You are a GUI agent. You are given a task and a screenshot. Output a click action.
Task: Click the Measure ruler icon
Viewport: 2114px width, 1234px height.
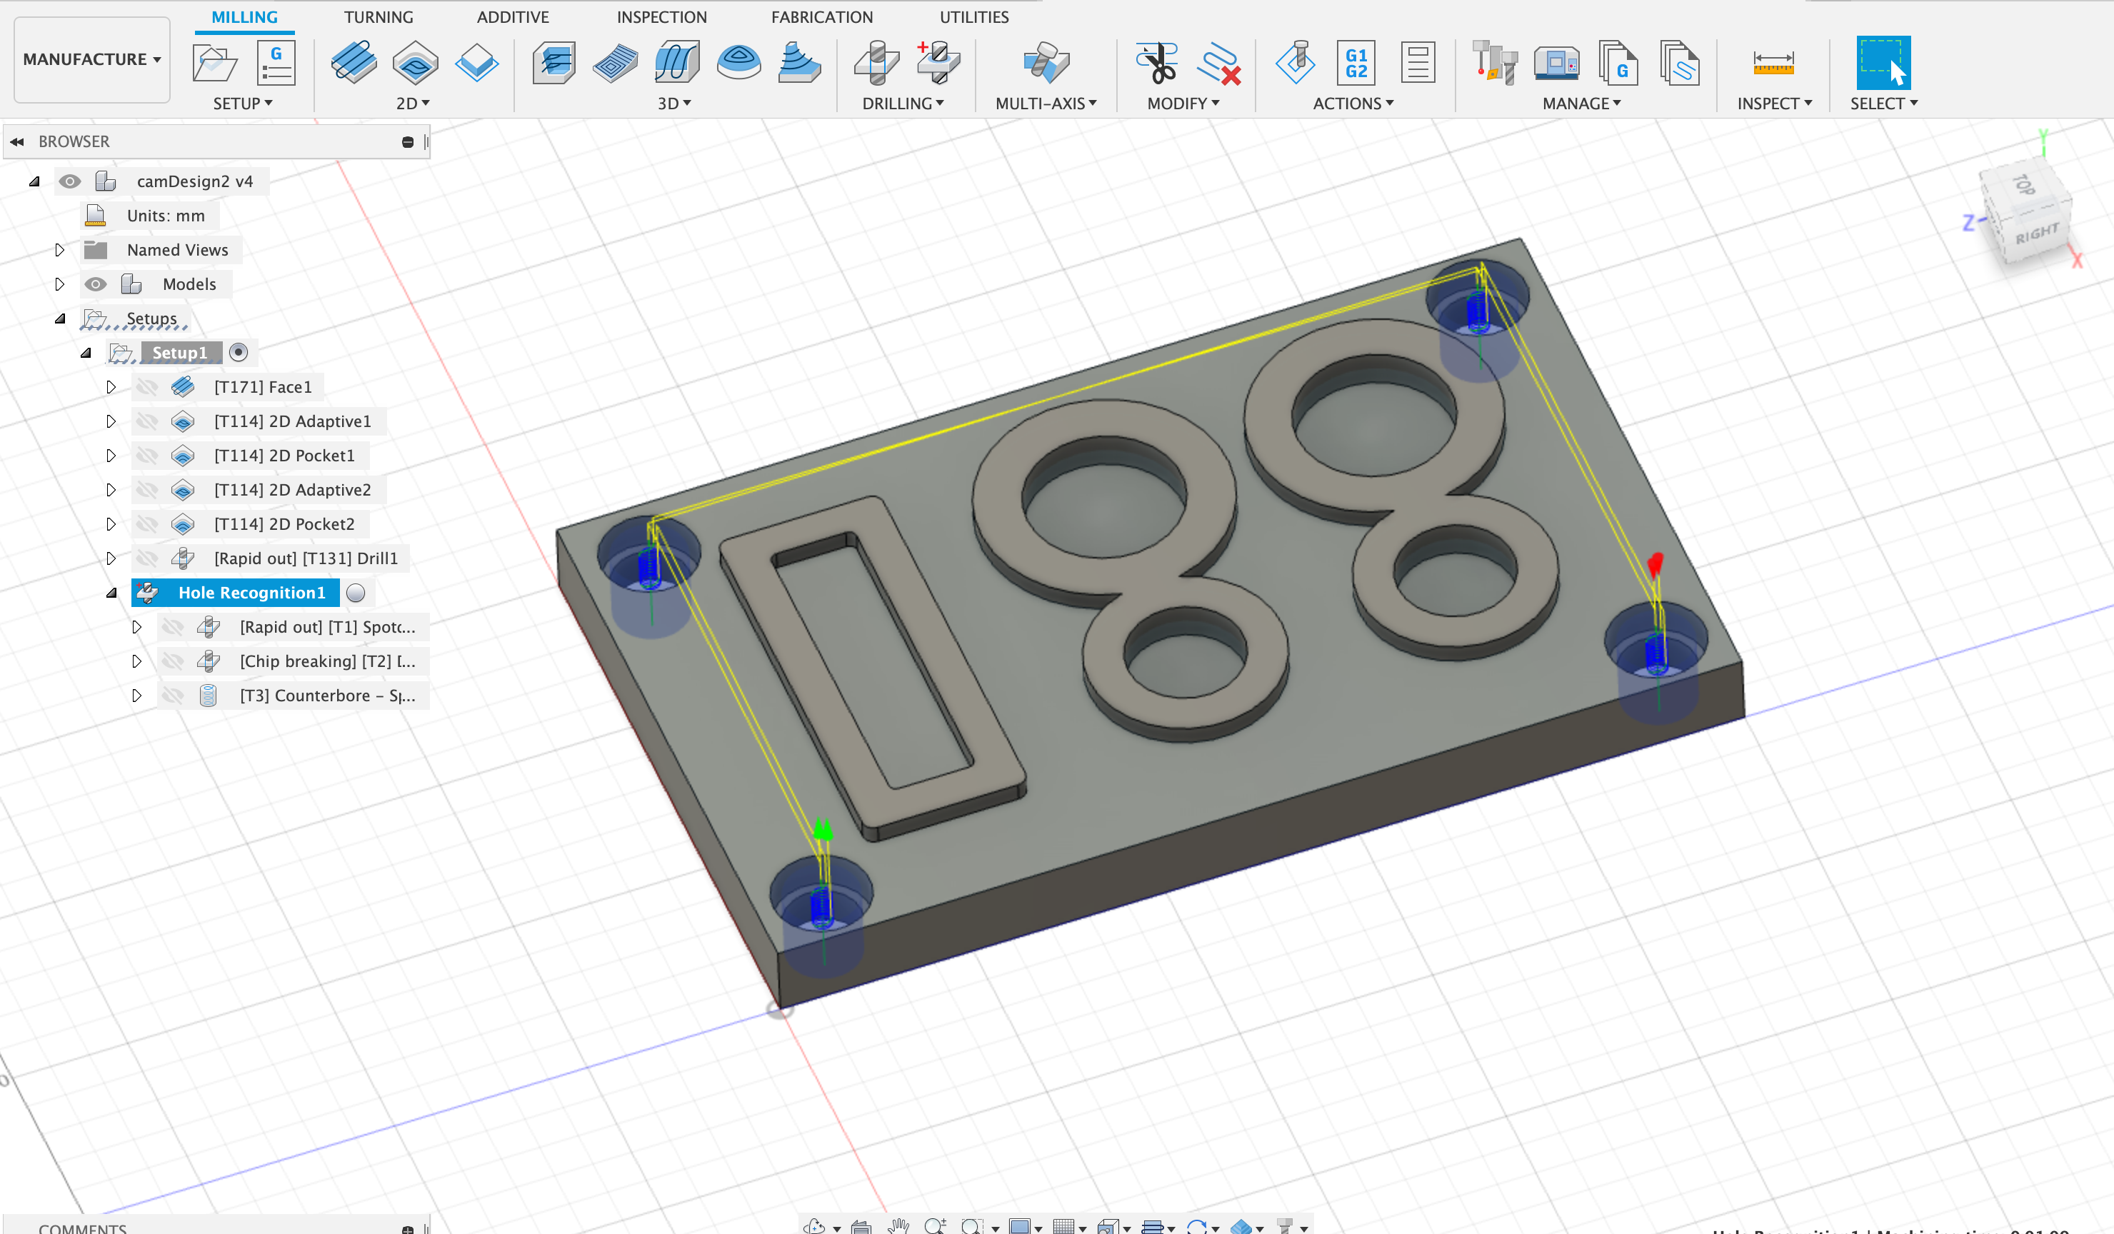pos(1773,64)
